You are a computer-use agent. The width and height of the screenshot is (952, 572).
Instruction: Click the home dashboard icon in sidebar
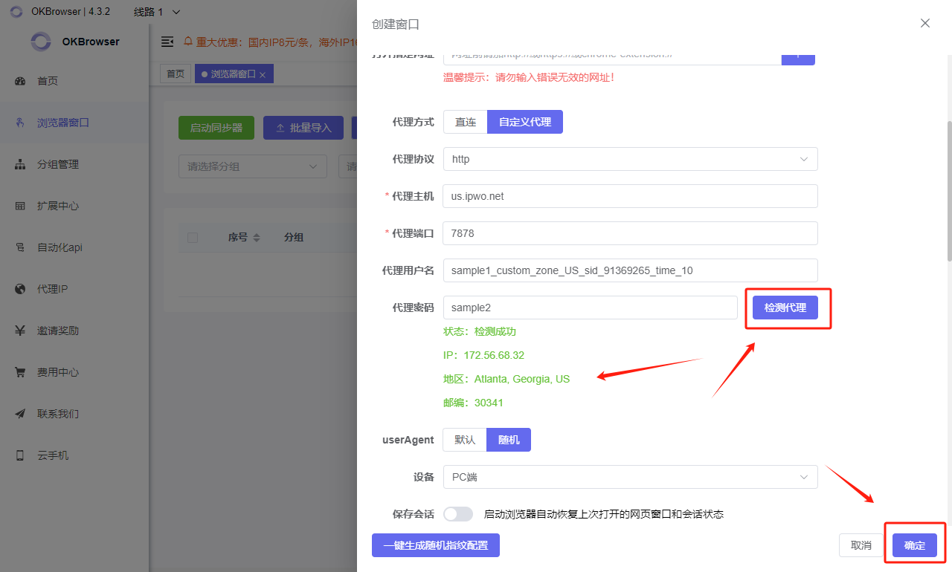coord(21,81)
